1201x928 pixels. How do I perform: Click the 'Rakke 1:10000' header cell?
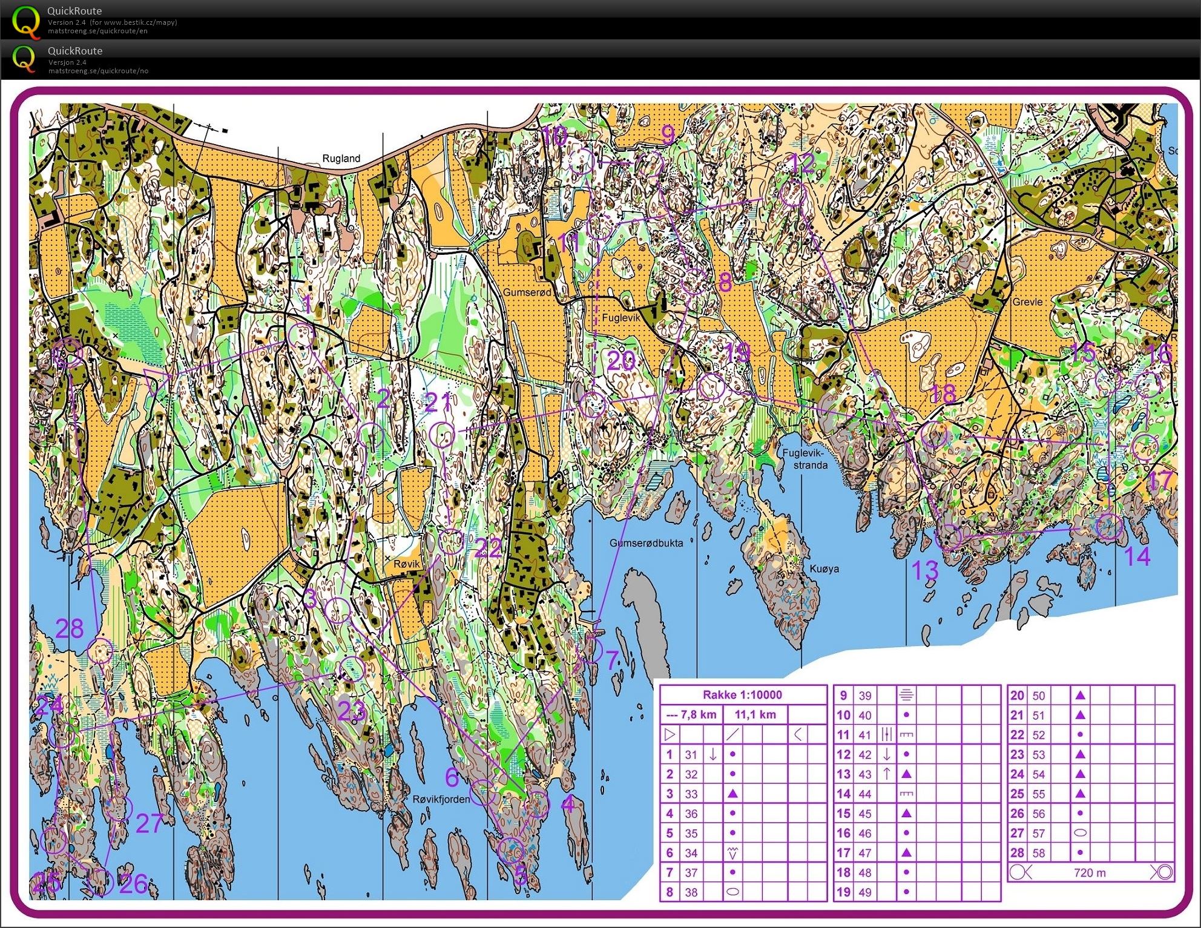(742, 695)
